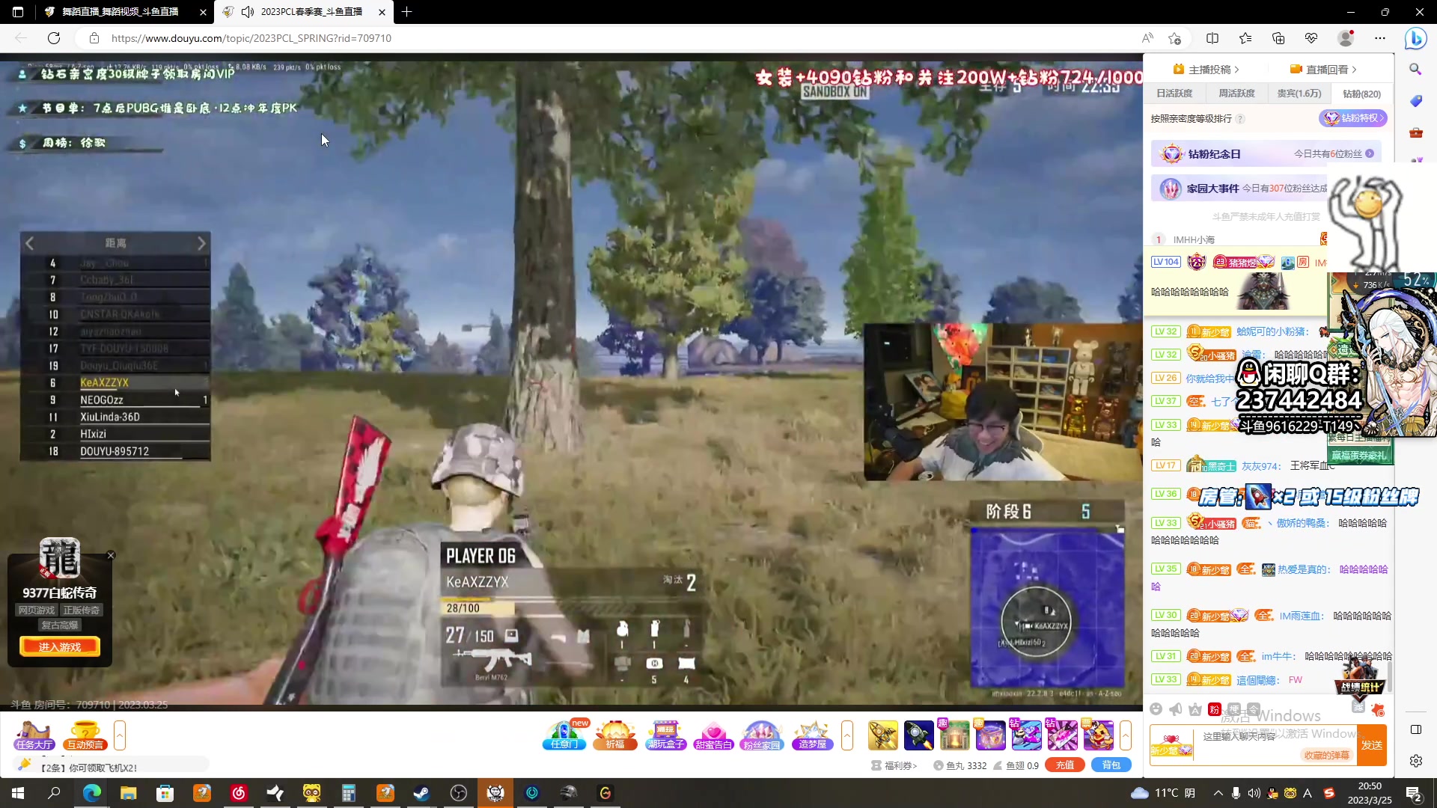The height and width of the screenshot is (808, 1437).
Task: Open a new browser tab
Action: coord(406,12)
